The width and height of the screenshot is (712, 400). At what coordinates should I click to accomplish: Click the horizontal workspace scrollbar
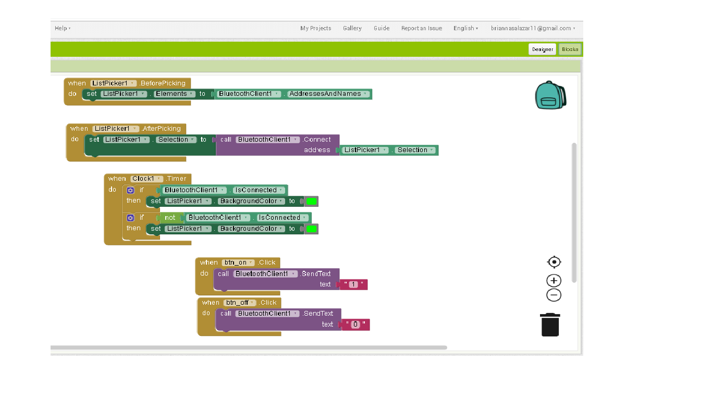pos(250,346)
